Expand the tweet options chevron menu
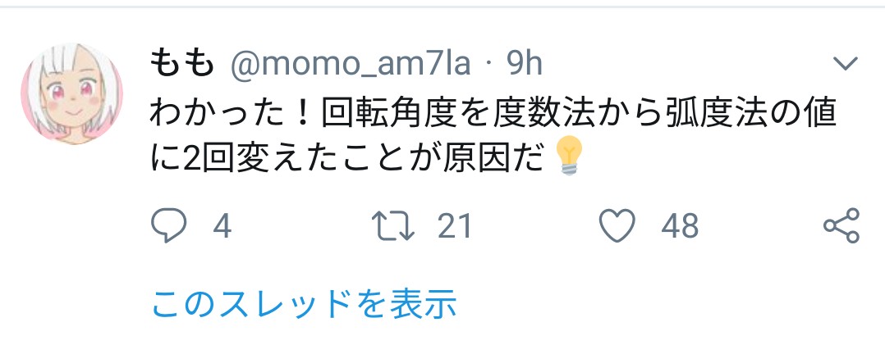The height and width of the screenshot is (345, 885). click(846, 64)
